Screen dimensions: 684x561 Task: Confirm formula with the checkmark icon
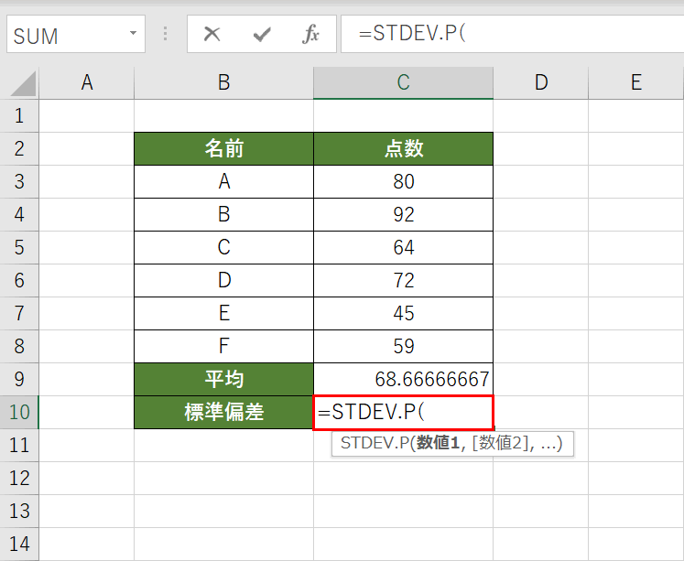[262, 34]
